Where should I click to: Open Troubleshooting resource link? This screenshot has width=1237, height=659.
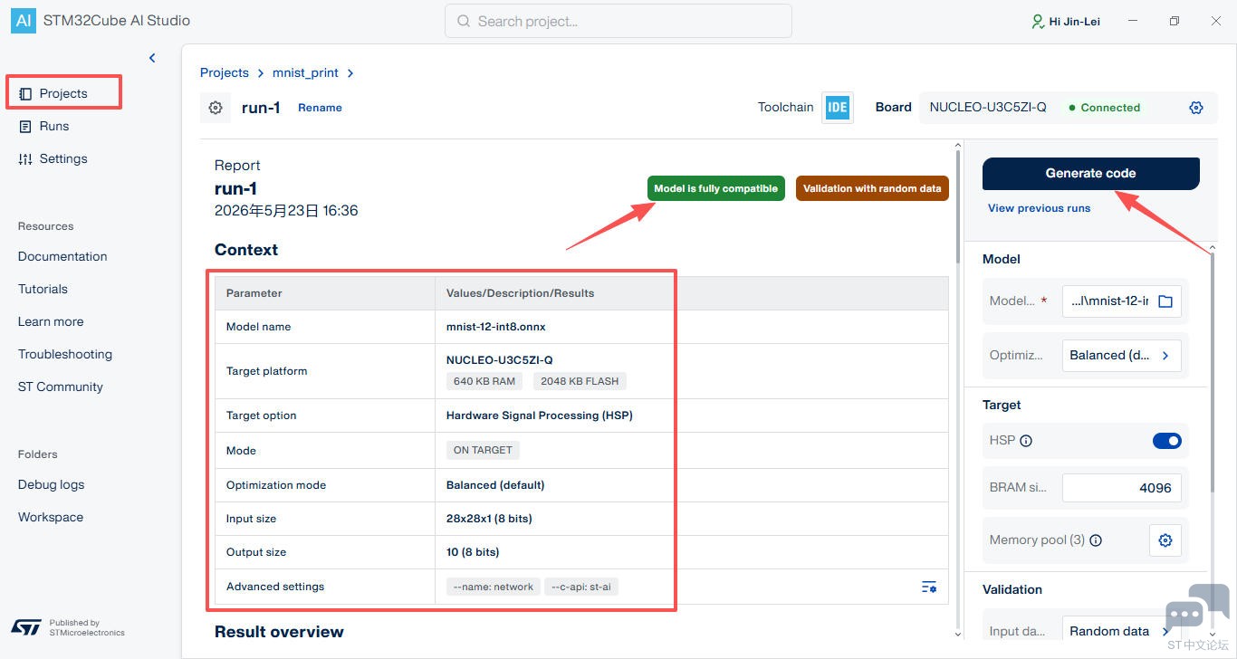[x=65, y=354]
